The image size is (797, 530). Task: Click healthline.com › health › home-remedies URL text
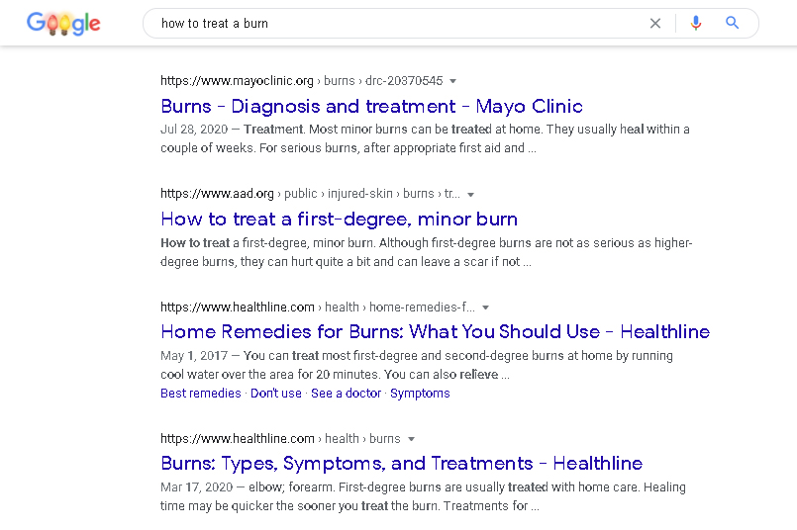coord(318,308)
